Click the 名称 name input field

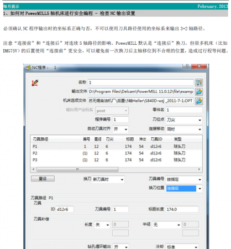141,82
